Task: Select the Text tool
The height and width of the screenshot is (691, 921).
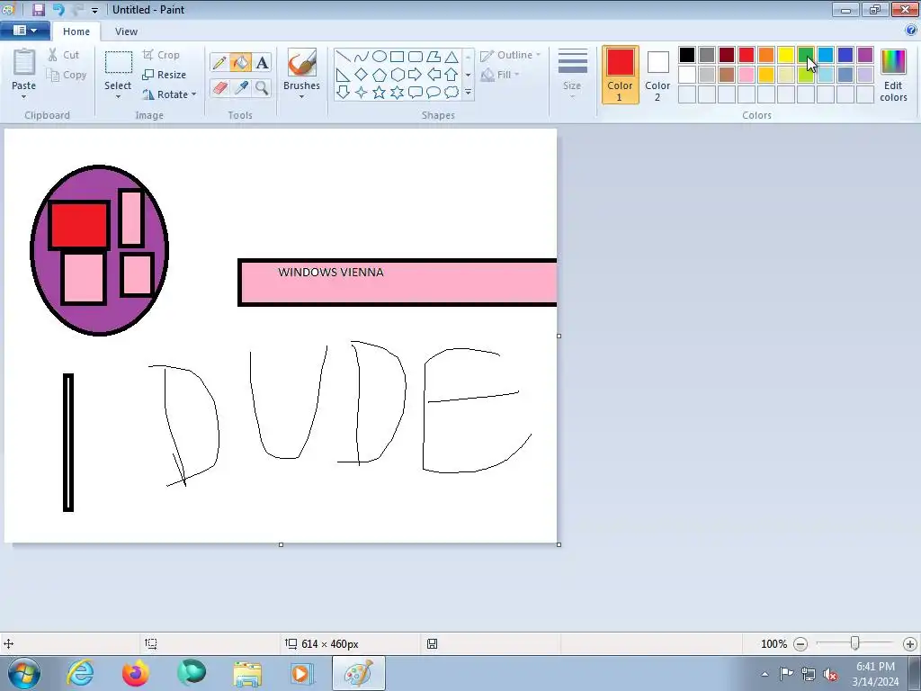Action: (262, 62)
